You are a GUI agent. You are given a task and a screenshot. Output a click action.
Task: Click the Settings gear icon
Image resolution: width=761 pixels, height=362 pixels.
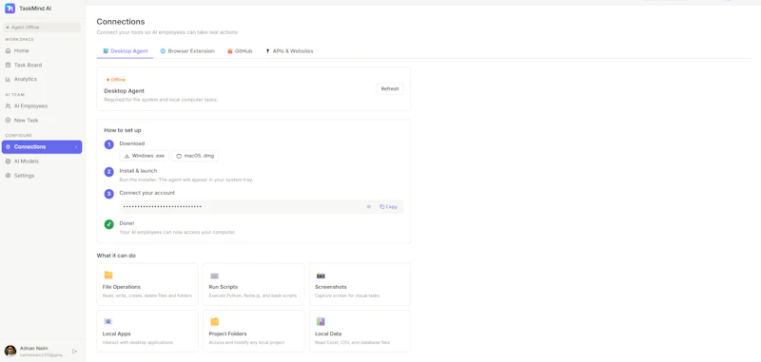tap(8, 176)
